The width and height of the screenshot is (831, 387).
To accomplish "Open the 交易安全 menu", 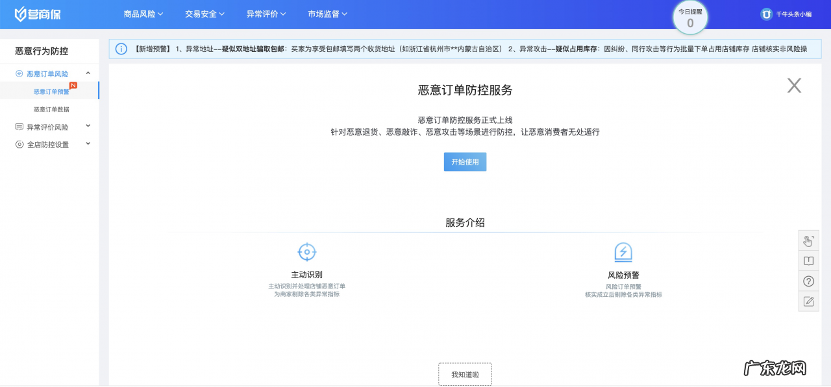I will 203,13.
